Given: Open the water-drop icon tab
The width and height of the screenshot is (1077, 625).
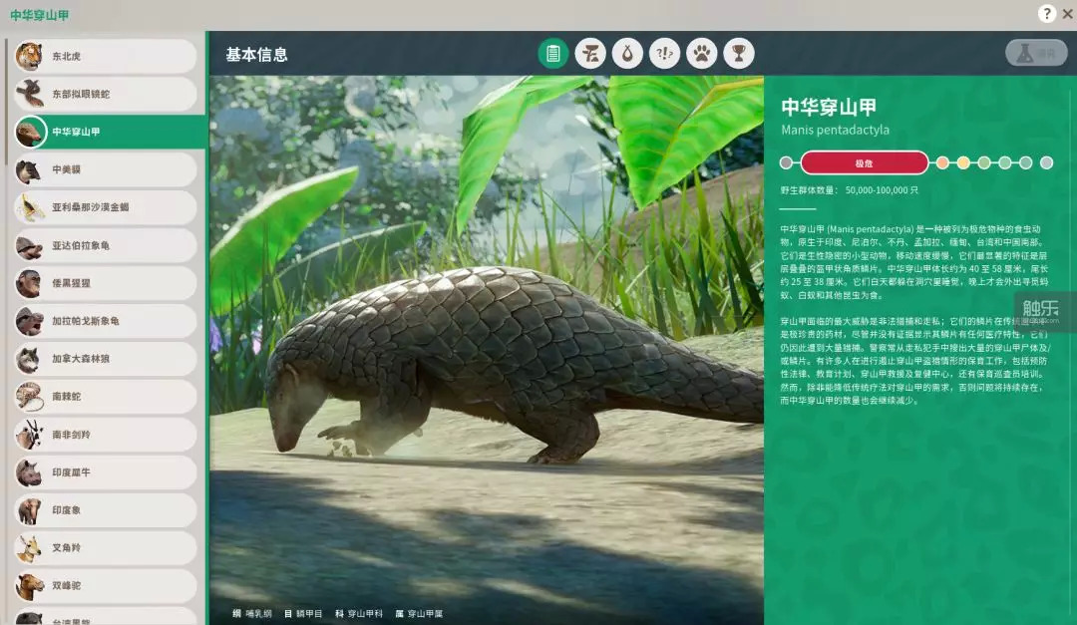Looking at the screenshot, I should point(627,54).
